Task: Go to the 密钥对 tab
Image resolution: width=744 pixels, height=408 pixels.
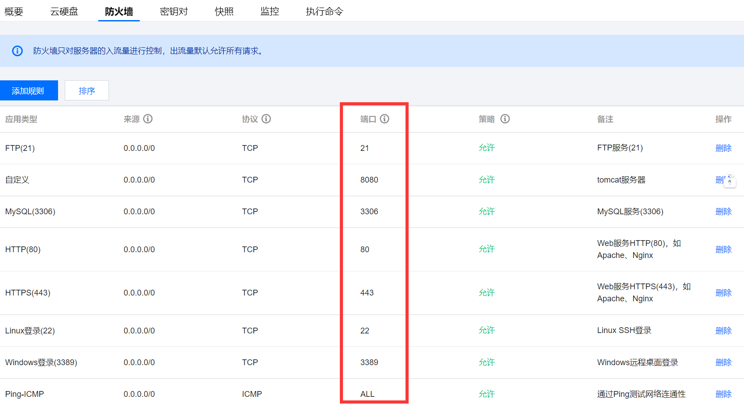Action: click(x=174, y=12)
